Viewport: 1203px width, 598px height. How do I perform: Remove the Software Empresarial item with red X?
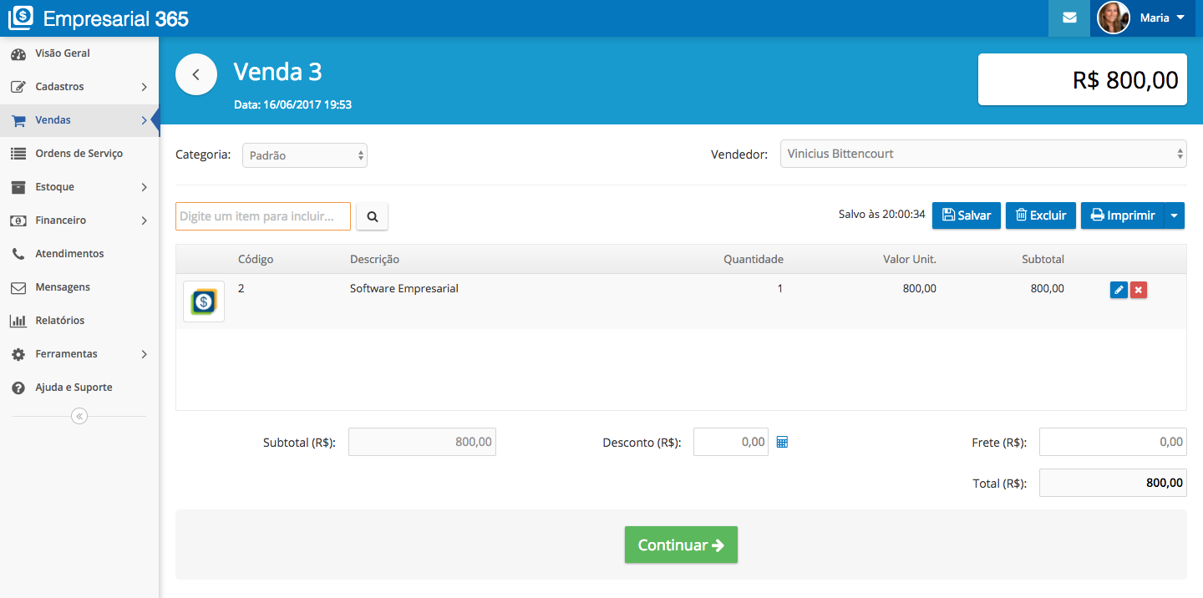click(1139, 290)
